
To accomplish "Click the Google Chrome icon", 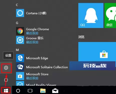I will pos(20,31).
